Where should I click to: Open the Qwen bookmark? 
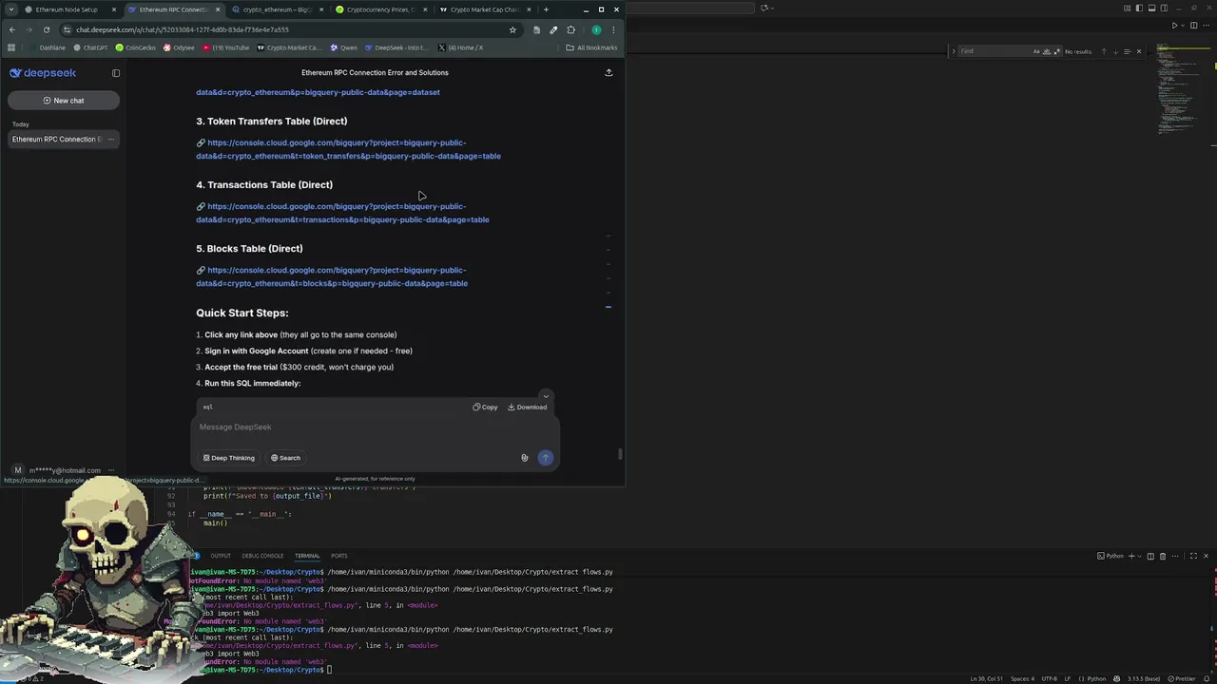point(344,47)
